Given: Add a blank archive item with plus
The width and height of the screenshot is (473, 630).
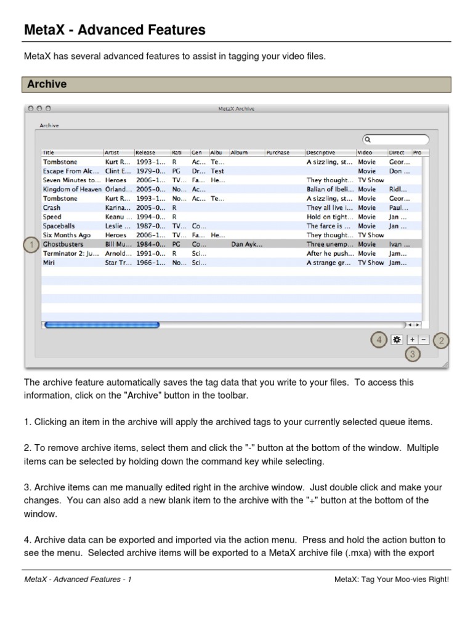Looking at the screenshot, I should [412, 340].
